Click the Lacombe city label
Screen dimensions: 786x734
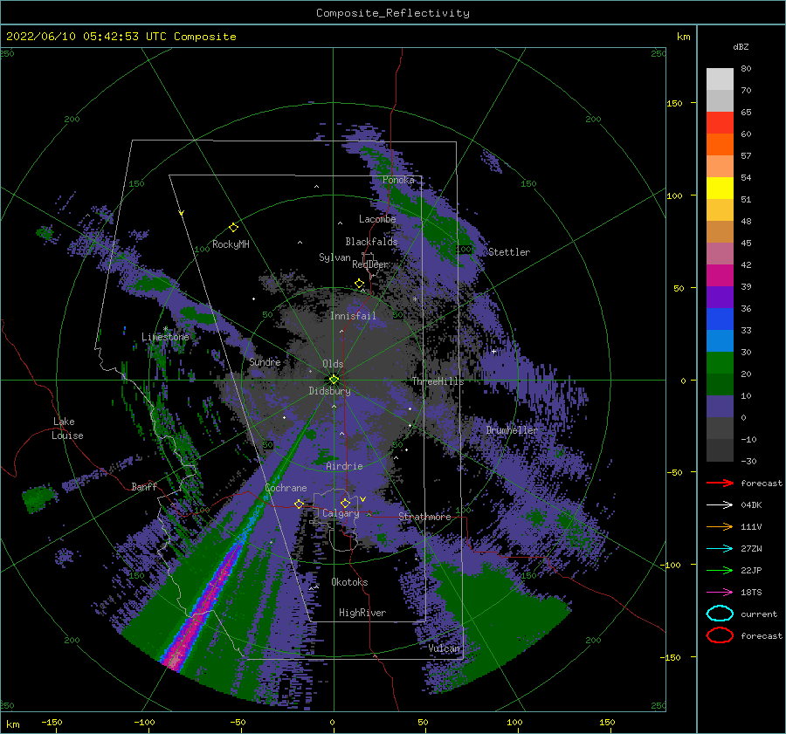(x=377, y=219)
